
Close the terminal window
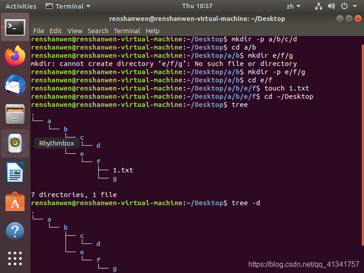coord(358,19)
